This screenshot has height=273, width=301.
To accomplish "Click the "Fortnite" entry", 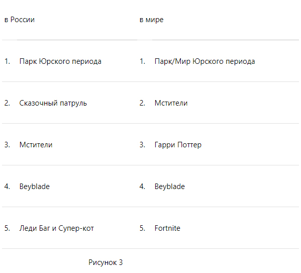I will click(167, 228).
